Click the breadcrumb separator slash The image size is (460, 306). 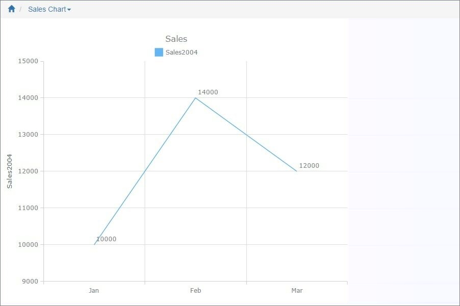point(21,9)
